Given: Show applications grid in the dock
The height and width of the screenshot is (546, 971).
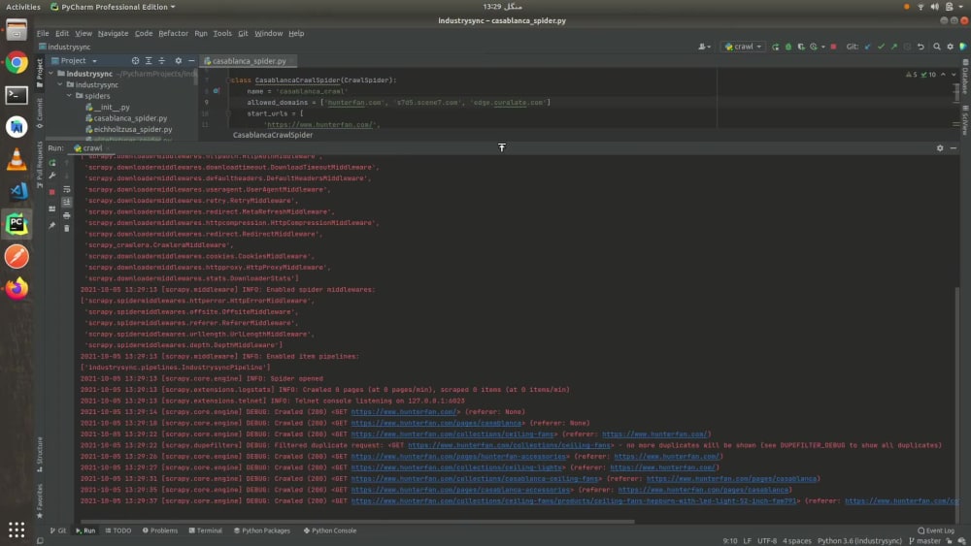Looking at the screenshot, I should (17, 530).
